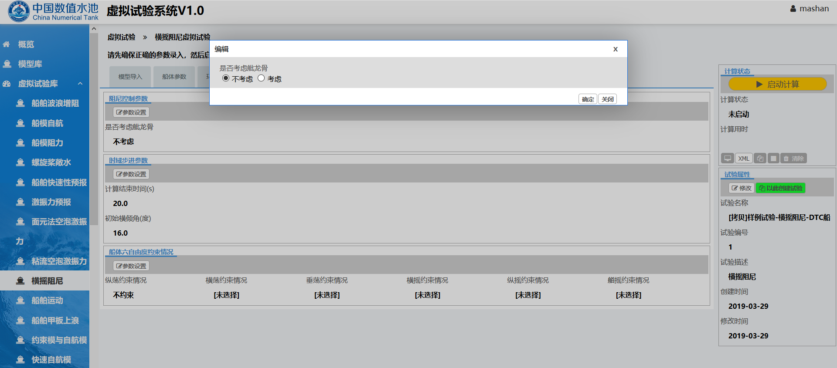Click the ship icon beside 船模阻力

20,143
